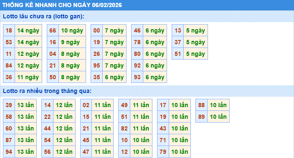Select the 'Lotto ra nhiều trong tháng qua:' heading
This screenshot has width=294, height=158.
(x=47, y=91)
